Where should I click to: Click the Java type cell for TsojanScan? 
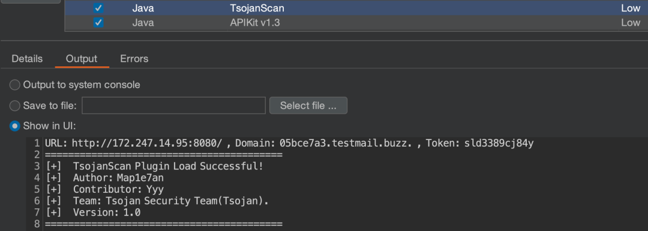[143, 8]
